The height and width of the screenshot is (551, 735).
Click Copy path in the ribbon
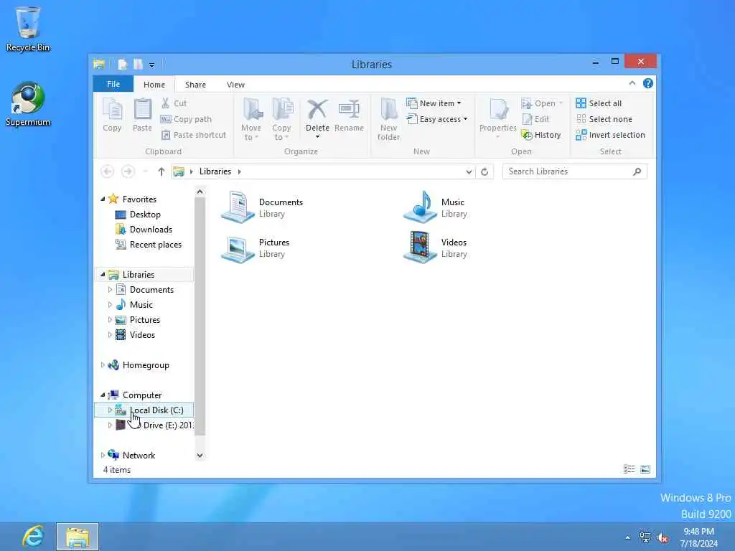[x=186, y=119]
